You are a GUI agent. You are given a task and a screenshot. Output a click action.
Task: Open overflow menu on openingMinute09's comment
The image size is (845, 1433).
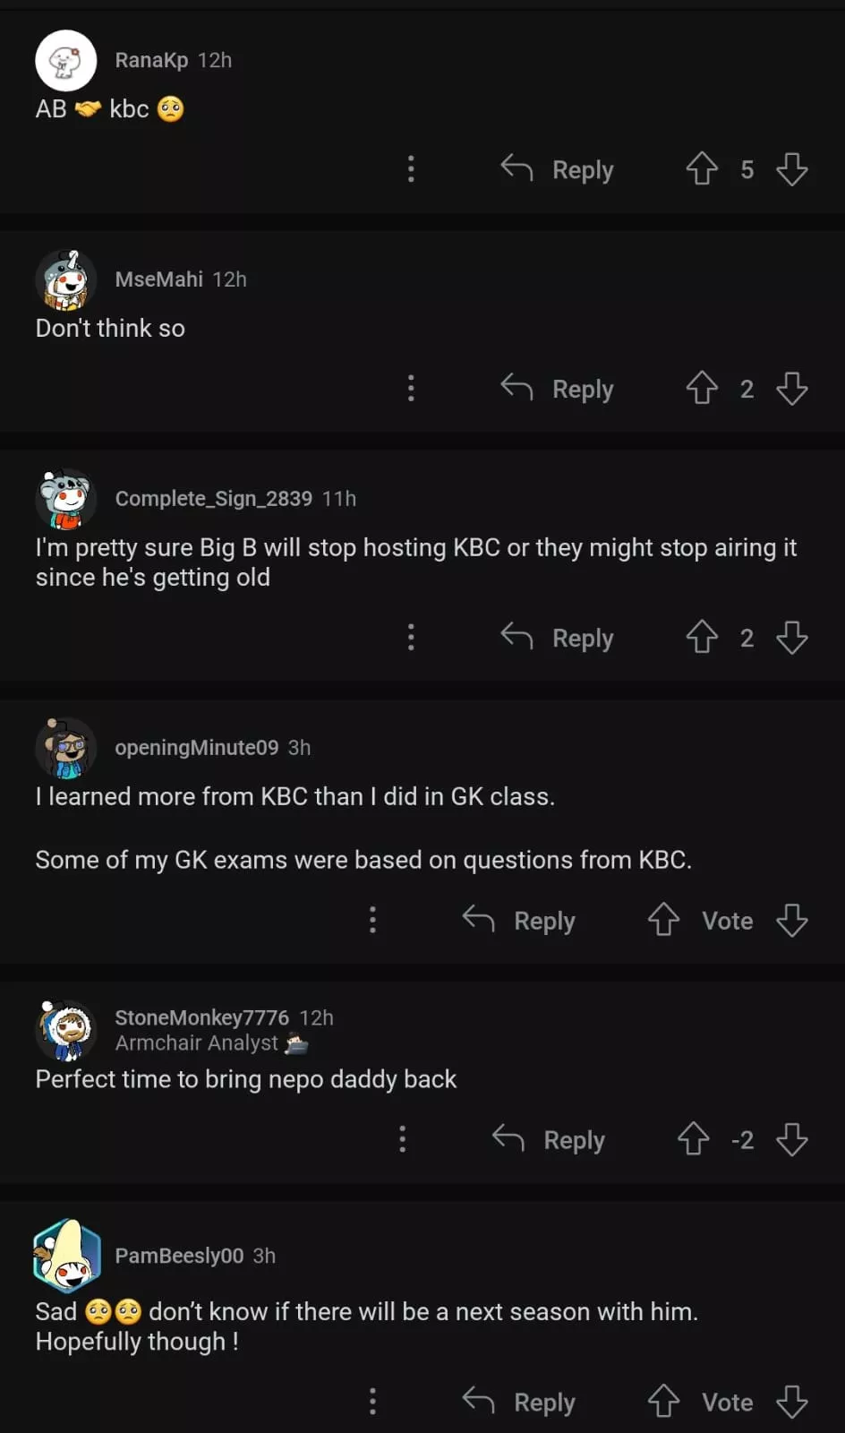pyautogui.click(x=372, y=920)
